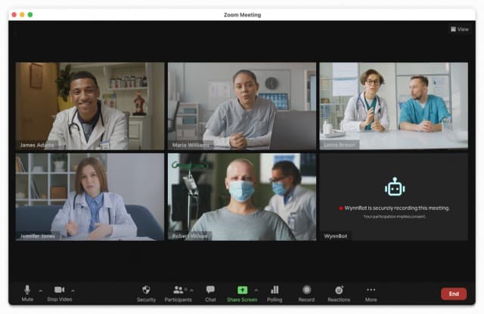The image size is (484, 314).
Task: Stop Video camera button
Action: (60, 293)
